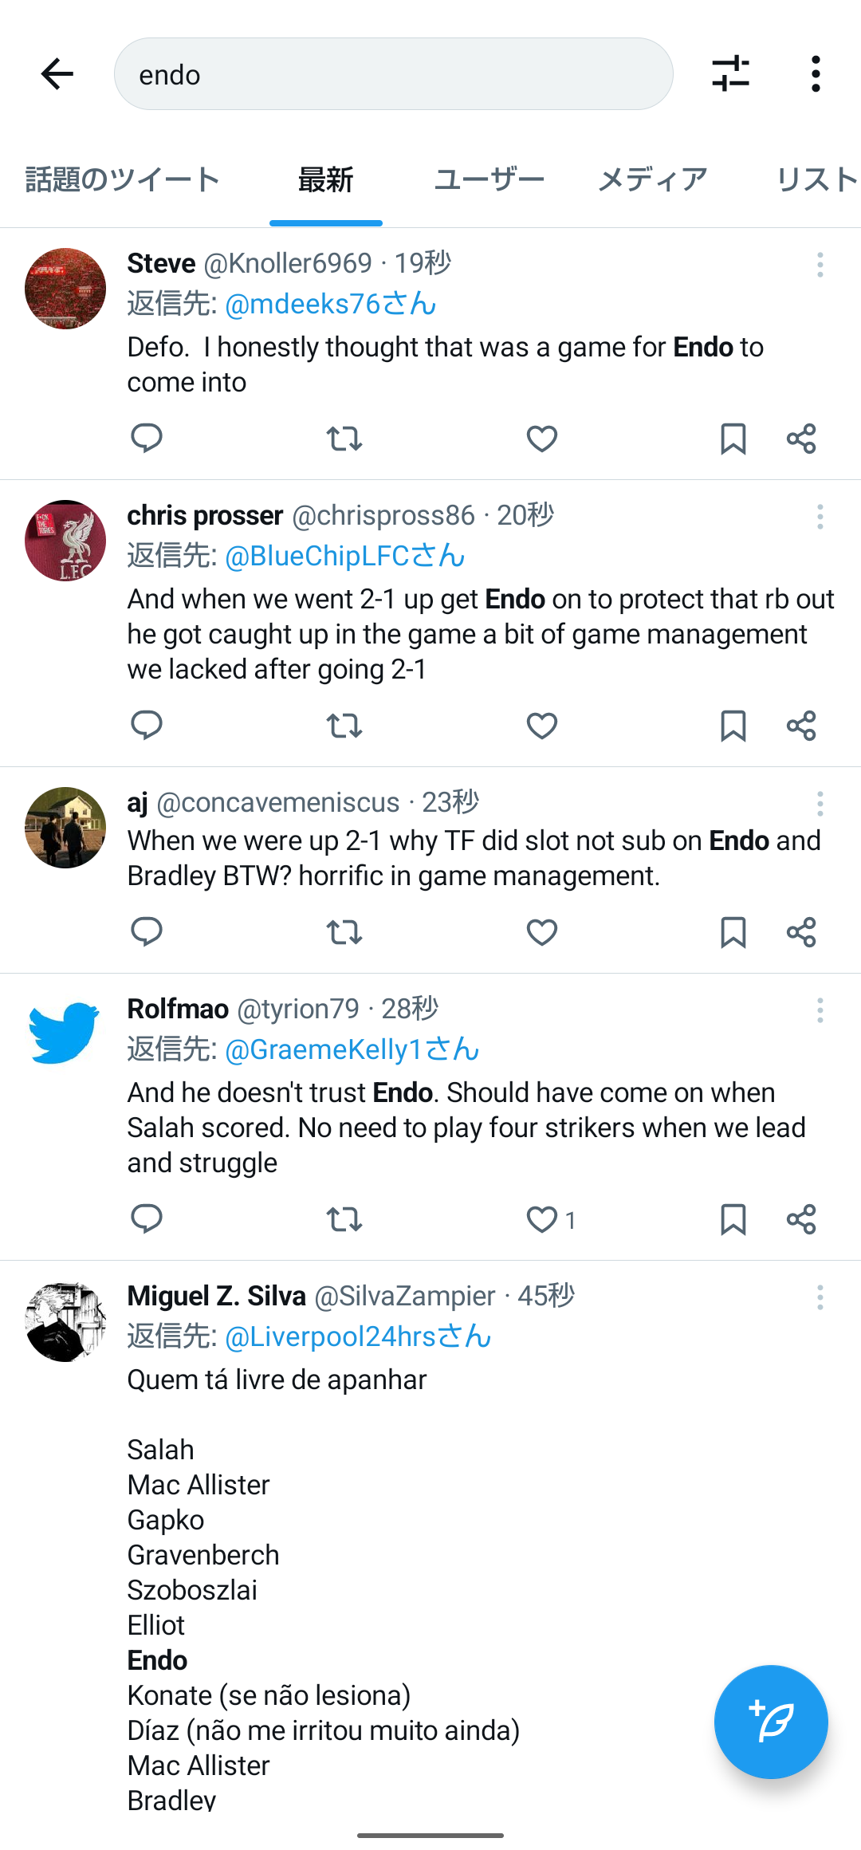Open the @Liverpool24hrs reply link
The width and height of the screenshot is (861, 1850).
point(357,1336)
